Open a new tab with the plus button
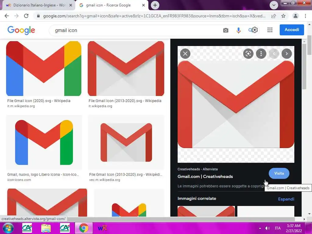Viewport: 312px width, 234px height. click(x=155, y=5)
